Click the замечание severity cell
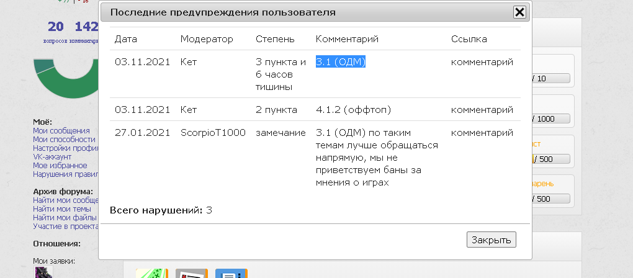The image size is (633, 278). coord(281,133)
